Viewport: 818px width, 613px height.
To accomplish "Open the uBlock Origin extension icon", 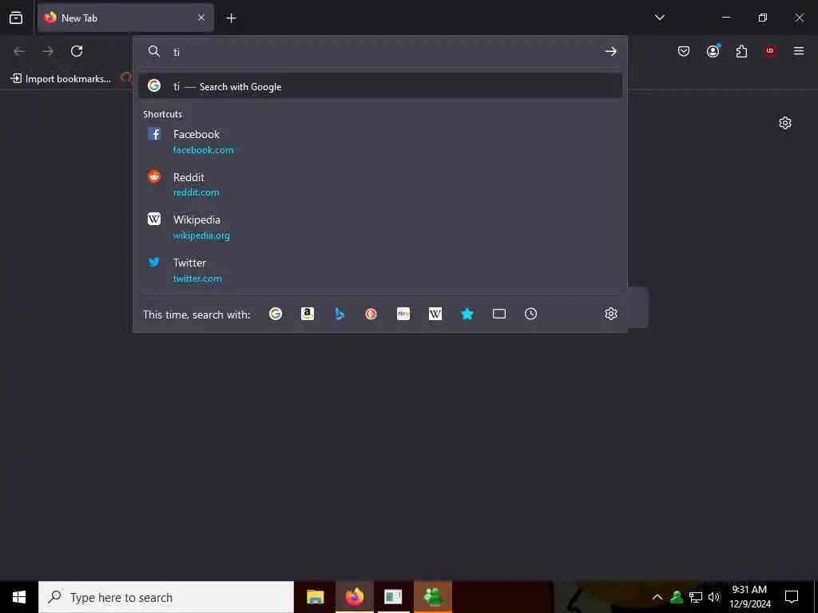I will 770,51.
